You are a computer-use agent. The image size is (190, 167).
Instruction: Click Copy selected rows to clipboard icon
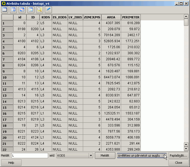pos(31,9)
